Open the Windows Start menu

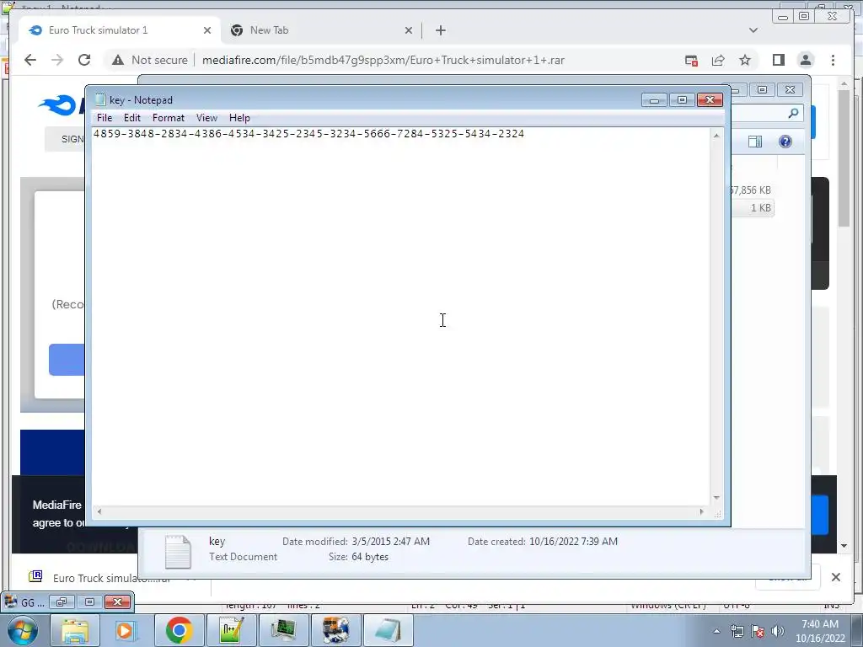point(22,630)
